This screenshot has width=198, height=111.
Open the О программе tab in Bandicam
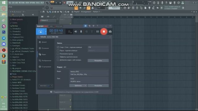point(45,67)
